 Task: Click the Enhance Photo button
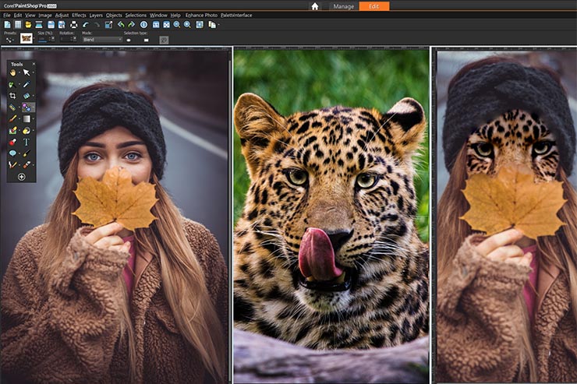(201, 15)
